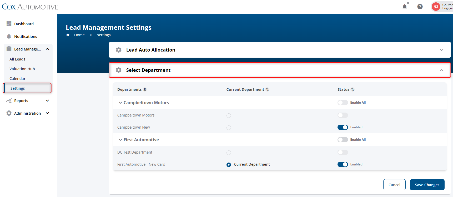
Task: Collapse the Select Department panel chevron
Action: tap(441, 70)
